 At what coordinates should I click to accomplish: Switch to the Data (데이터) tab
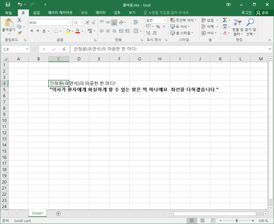click(x=101, y=13)
